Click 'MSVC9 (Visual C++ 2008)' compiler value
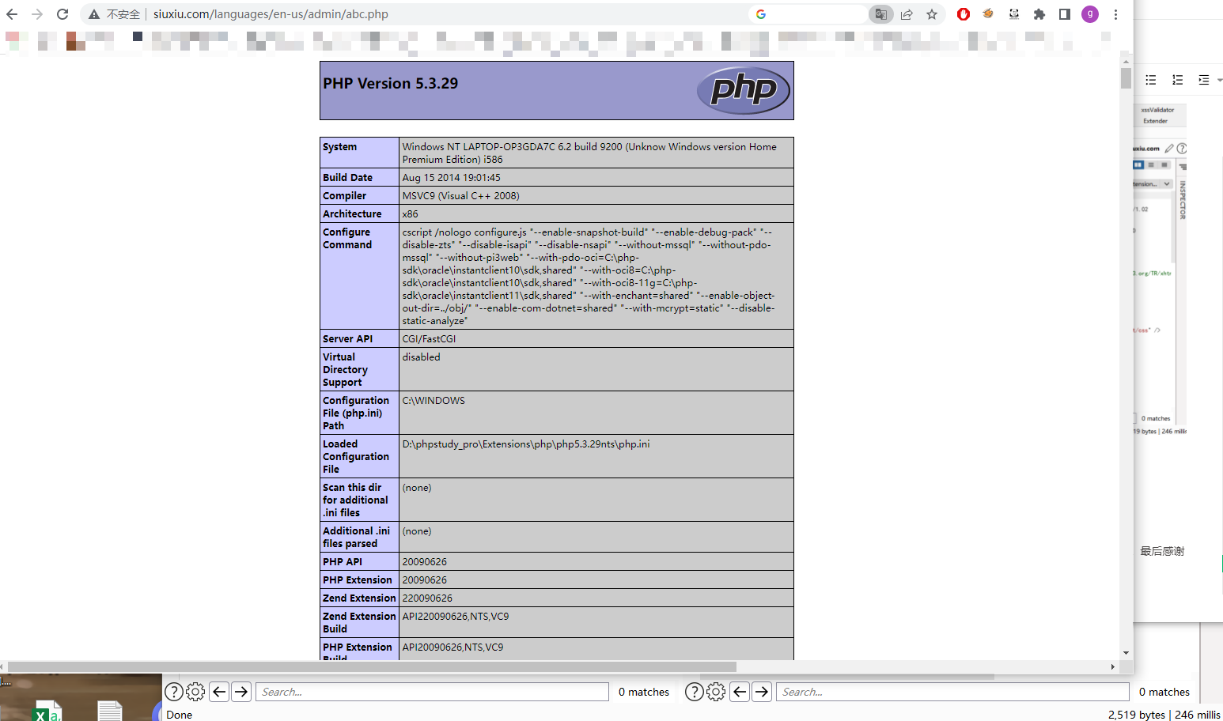The image size is (1223, 721). click(460, 196)
